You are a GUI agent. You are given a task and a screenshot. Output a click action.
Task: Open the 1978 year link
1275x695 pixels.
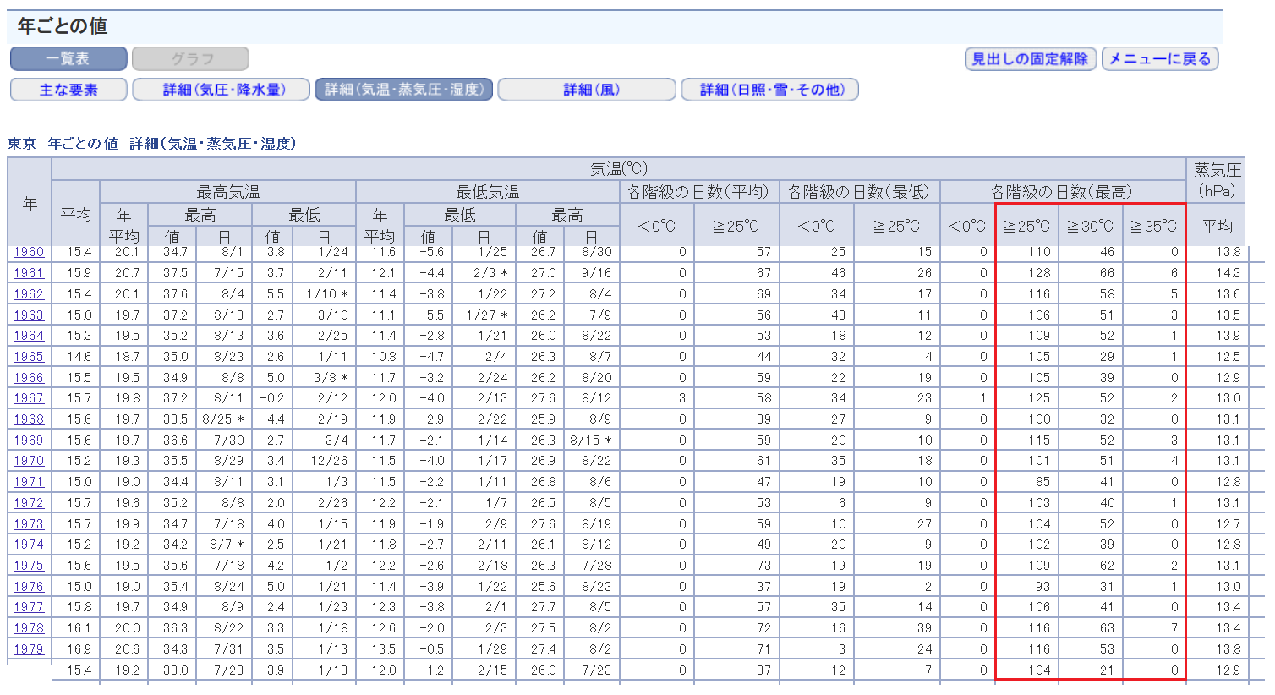pos(29,627)
